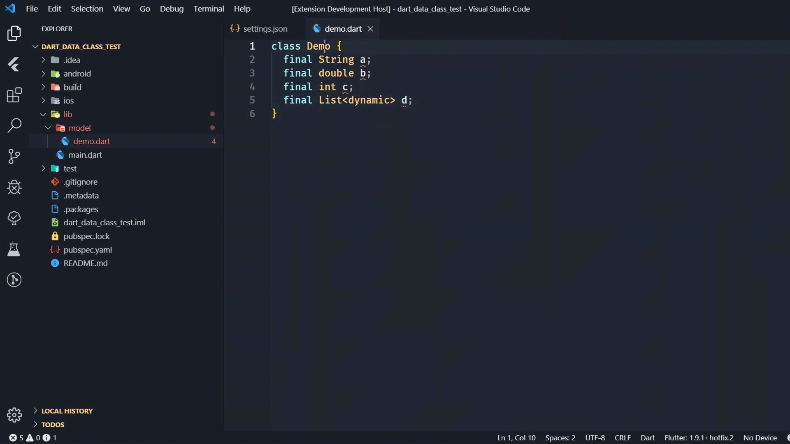790x444 pixels.
Task: Click No Device in status bar
Action: click(x=759, y=437)
